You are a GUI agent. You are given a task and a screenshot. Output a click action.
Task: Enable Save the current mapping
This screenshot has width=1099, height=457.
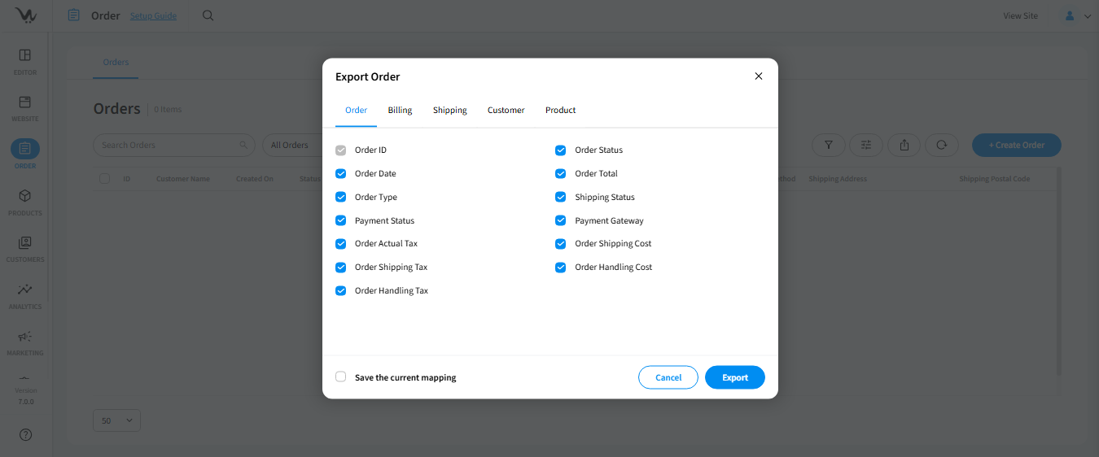pos(341,377)
